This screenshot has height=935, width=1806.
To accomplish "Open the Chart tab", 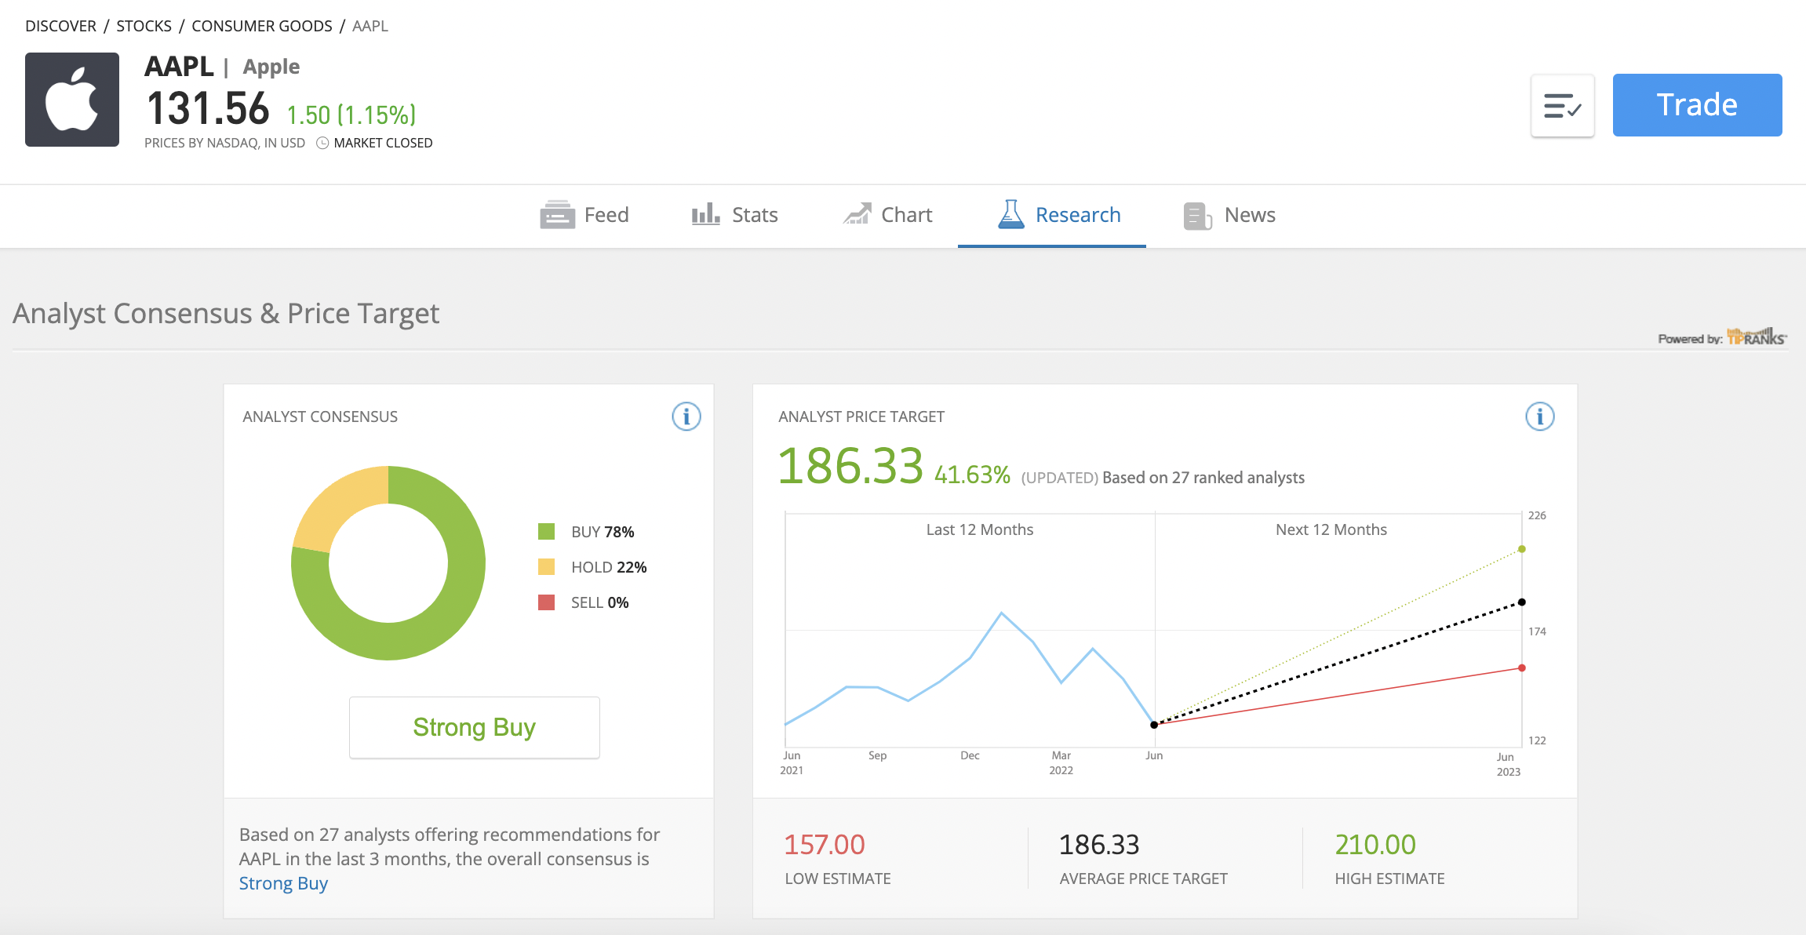I will pyautogui.click(x=887, y=215).
